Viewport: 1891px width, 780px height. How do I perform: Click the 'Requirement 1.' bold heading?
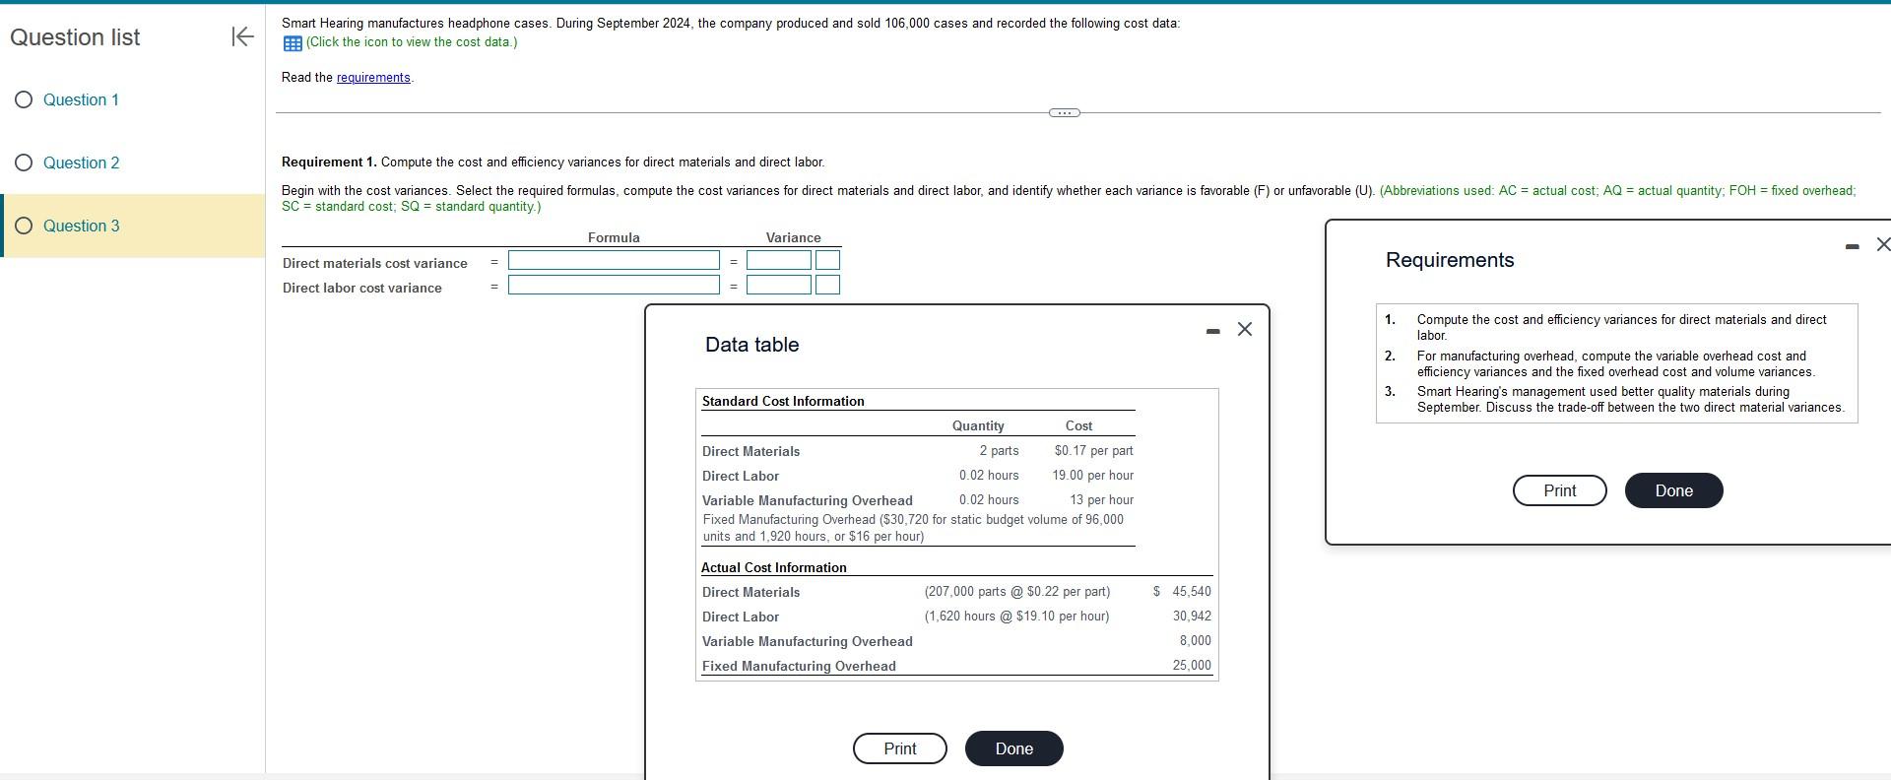tap(329, 162)
